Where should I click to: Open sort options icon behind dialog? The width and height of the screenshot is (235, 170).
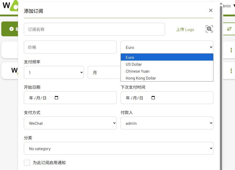point(229,29)
